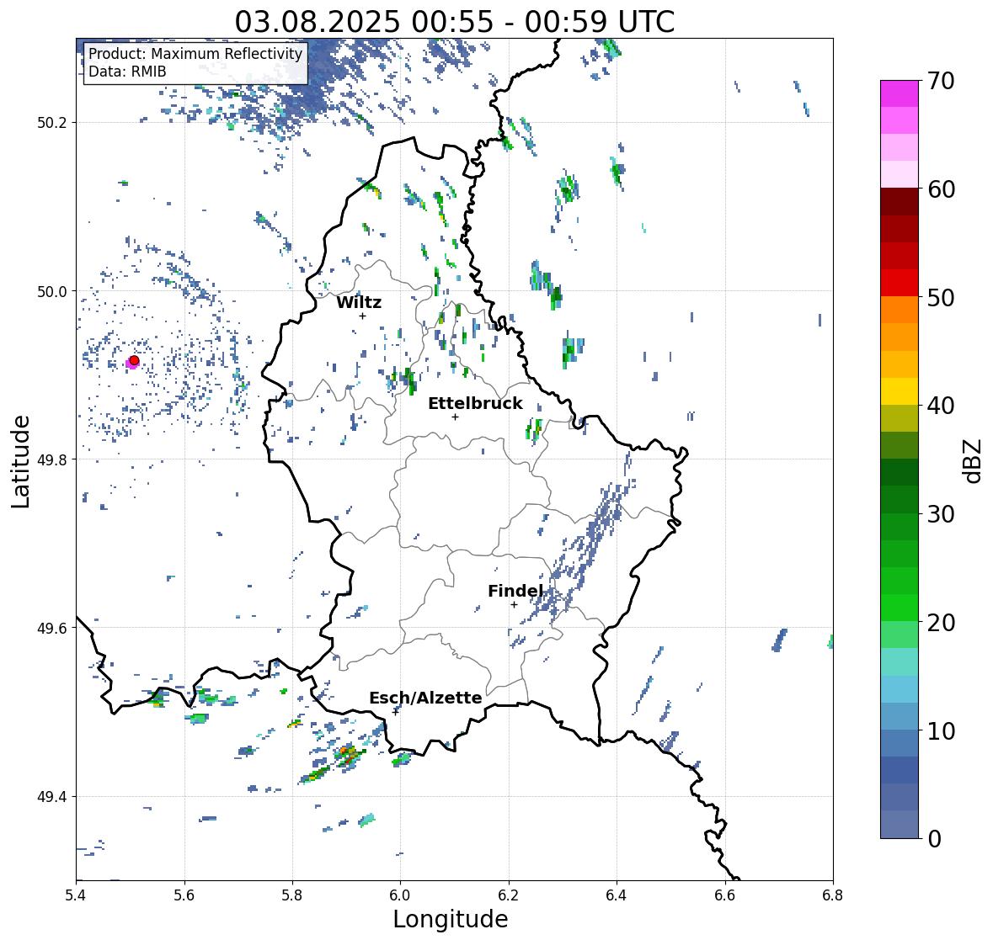993x940 pixels.
Task: Click the 50 dBZ colorbar tick label
Action: tap(941, 297)
